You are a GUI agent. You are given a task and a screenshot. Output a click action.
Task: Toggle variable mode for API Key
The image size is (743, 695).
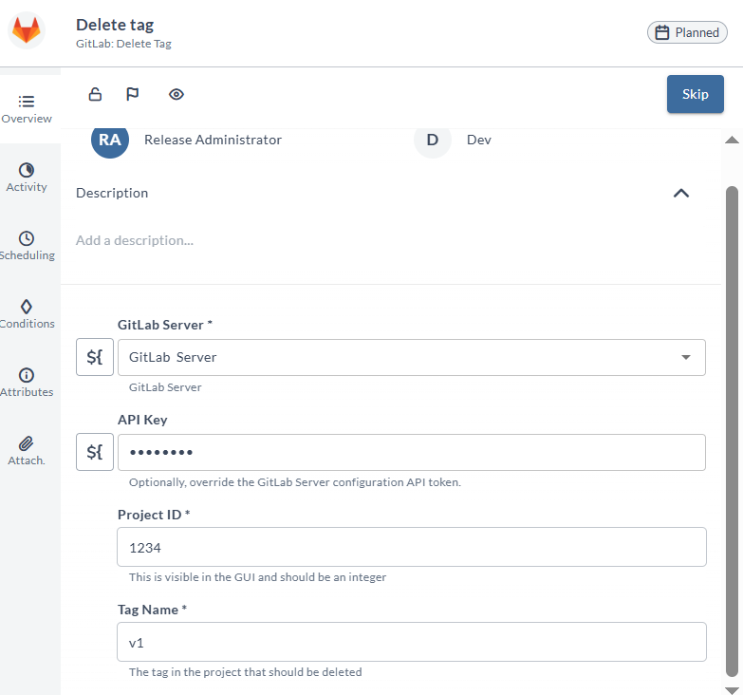[95, 452]
